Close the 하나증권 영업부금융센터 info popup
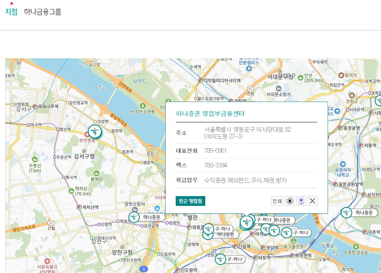381x273 pixels. tap(312, 201)
